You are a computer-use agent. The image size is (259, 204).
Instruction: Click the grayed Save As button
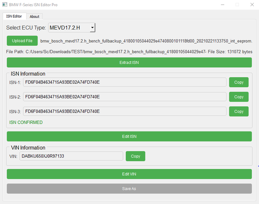pos(129,188)
